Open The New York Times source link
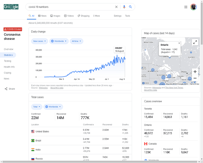 click(174, 88)
